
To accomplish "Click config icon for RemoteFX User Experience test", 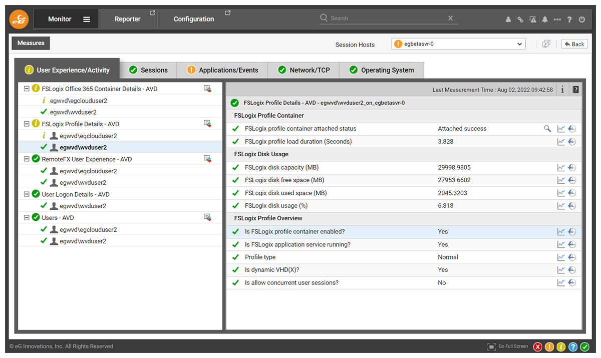I will (207, 159).
